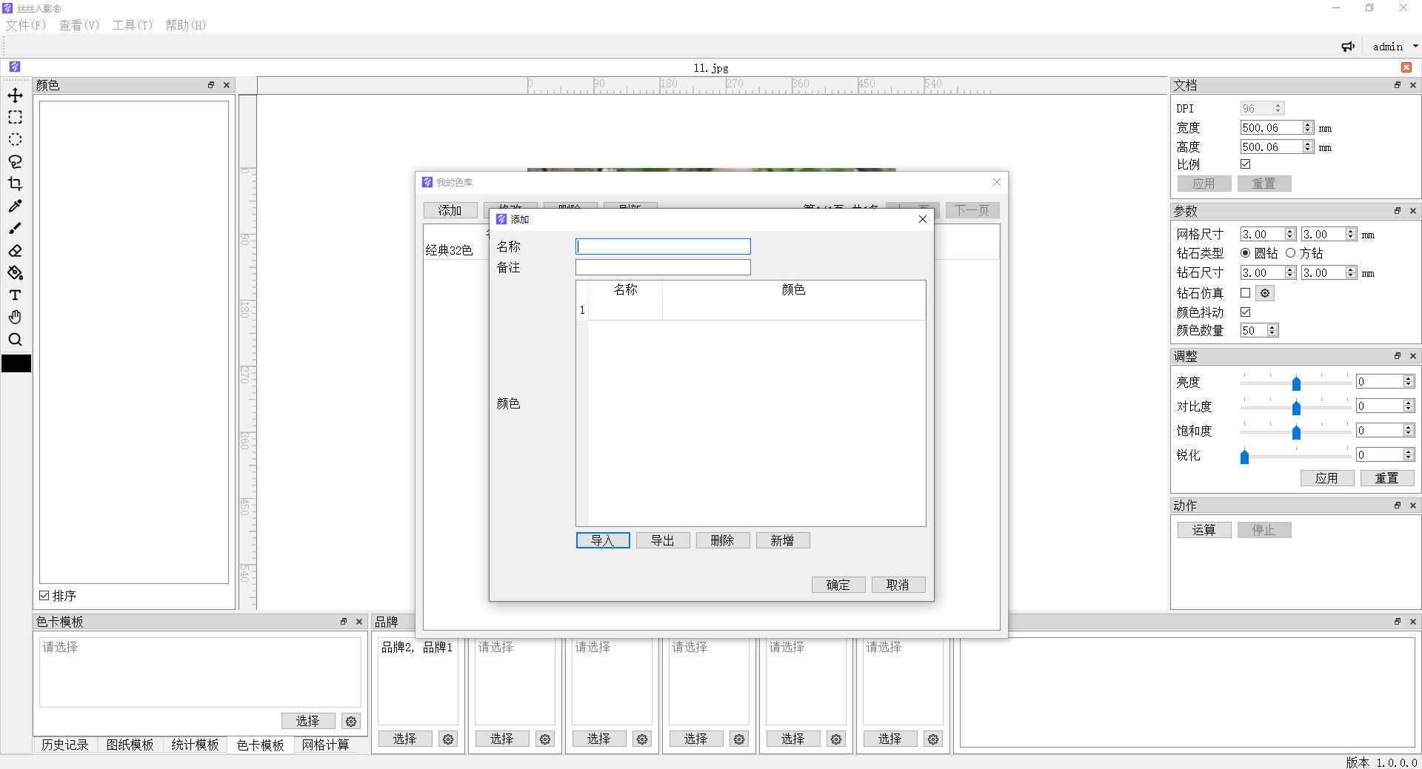The width and height of the screenshot is (1422, 769).
Task: Switch to the 历史记录 tab
Action: tap(64, 745)
